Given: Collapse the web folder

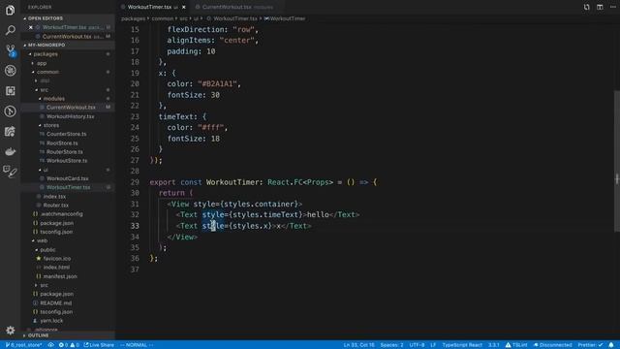Looking at the screenshot, I should [42, 240].
